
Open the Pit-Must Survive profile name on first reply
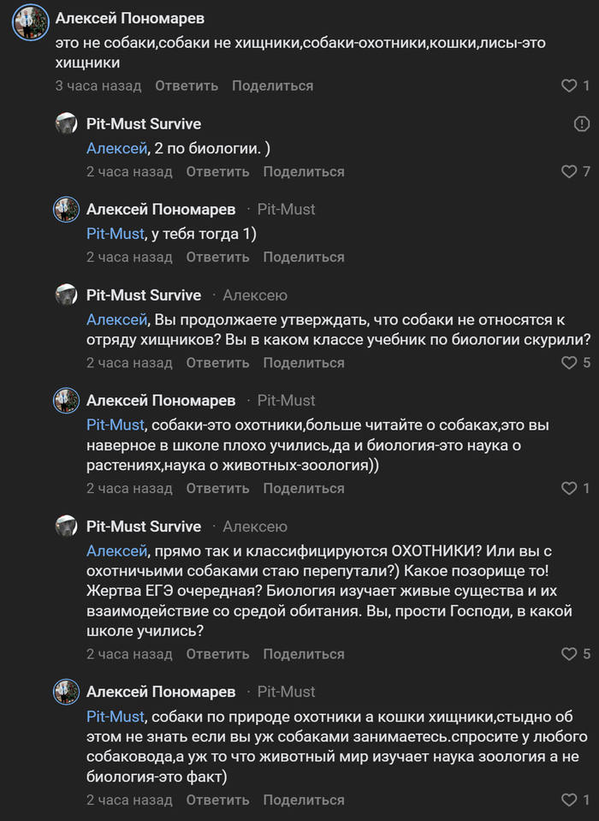144,124
